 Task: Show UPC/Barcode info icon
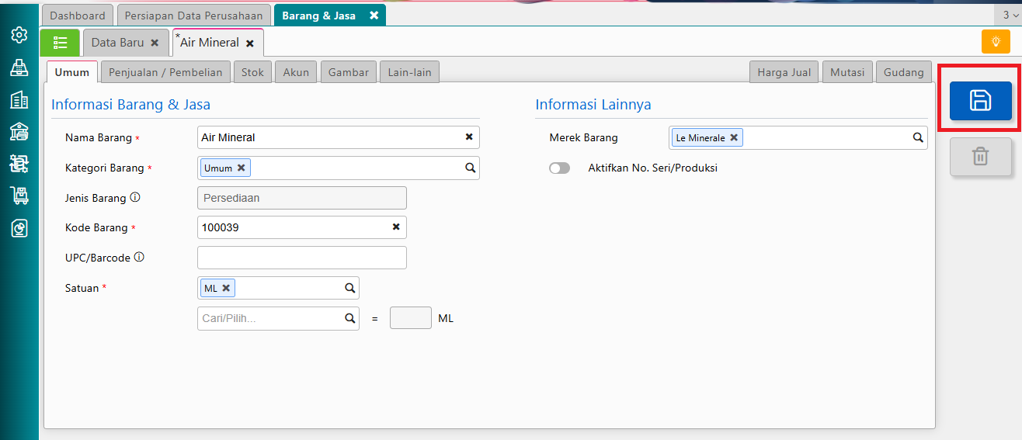139,257
